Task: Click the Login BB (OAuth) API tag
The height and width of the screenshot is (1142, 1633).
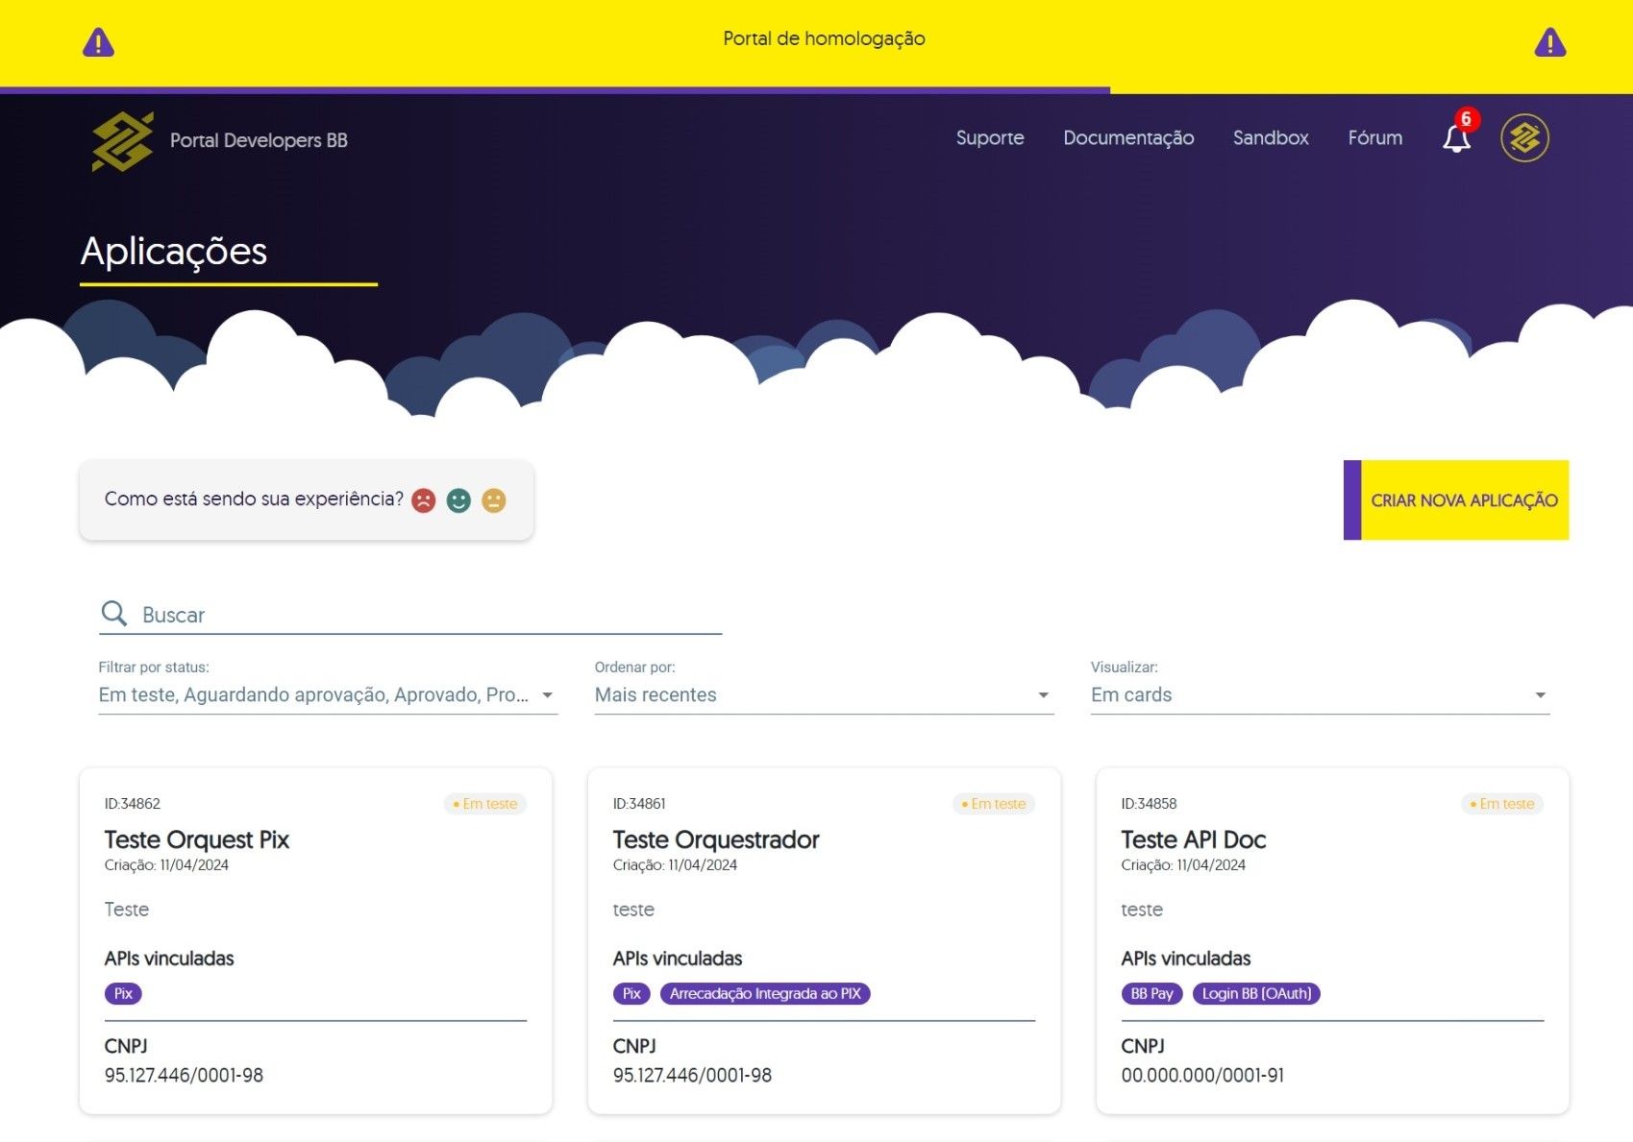Action: (1256, 993)
